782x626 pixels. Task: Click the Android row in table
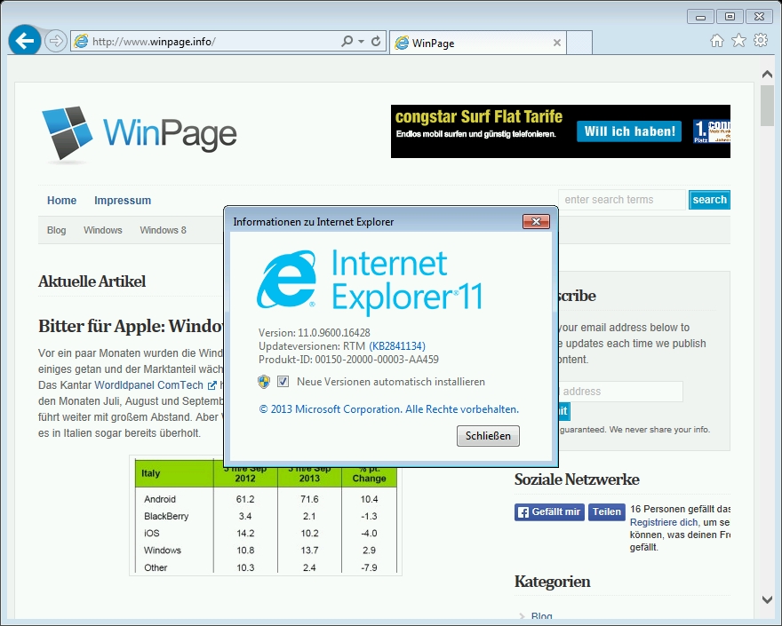coord(266,499)
